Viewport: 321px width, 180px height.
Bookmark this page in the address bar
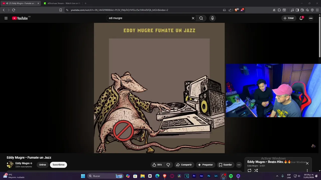[60, 10]
